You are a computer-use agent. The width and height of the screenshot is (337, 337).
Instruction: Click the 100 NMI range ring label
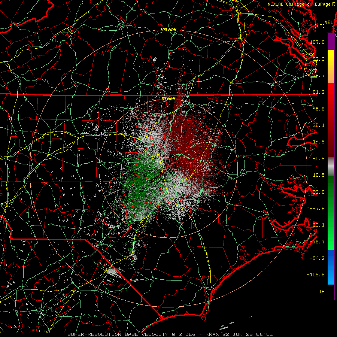(168, 30)
